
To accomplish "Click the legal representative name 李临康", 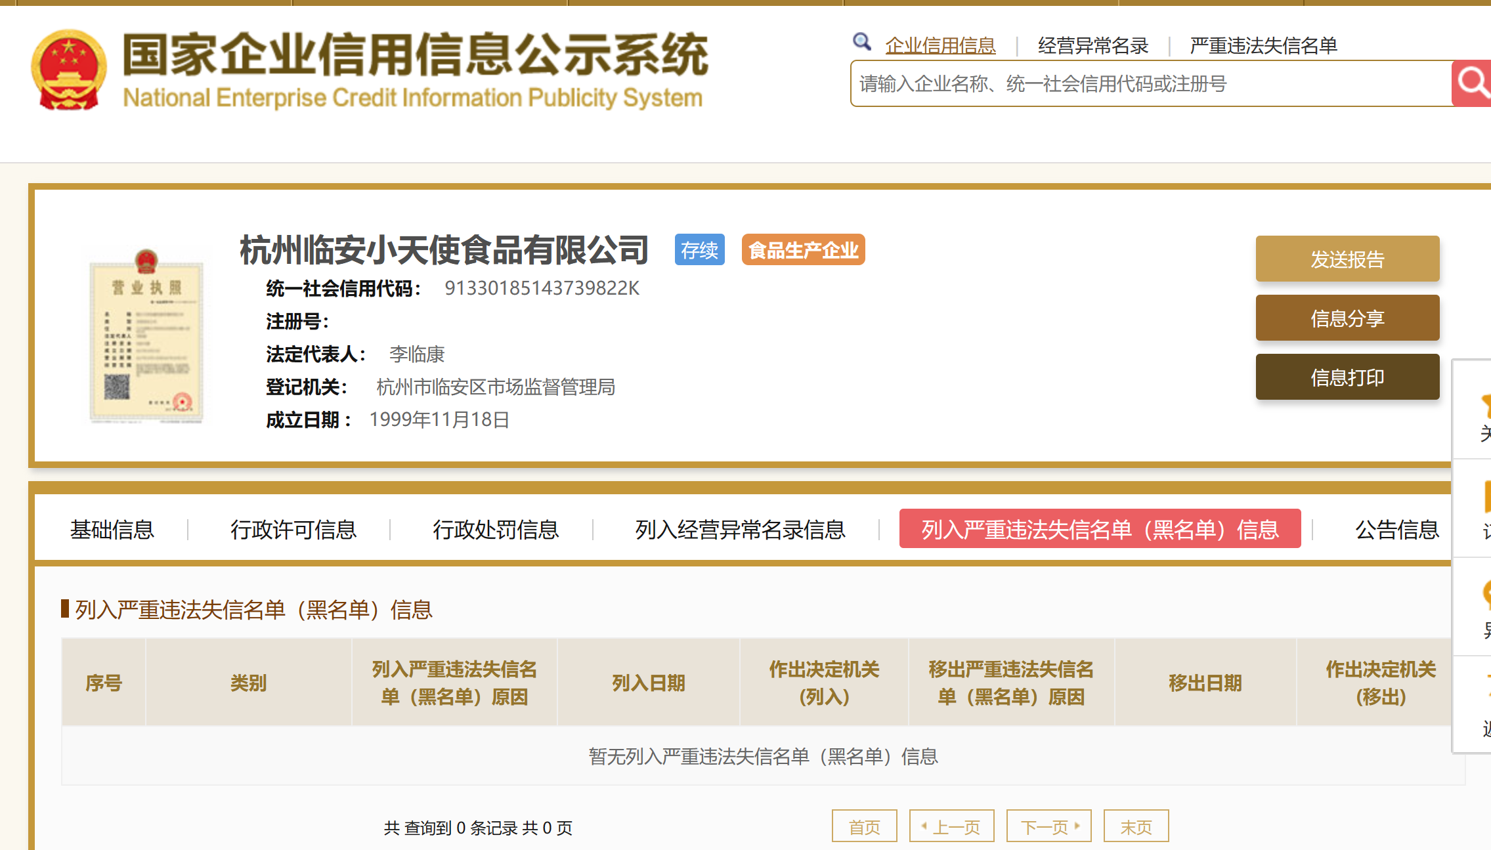I will [x=417, y=354].
